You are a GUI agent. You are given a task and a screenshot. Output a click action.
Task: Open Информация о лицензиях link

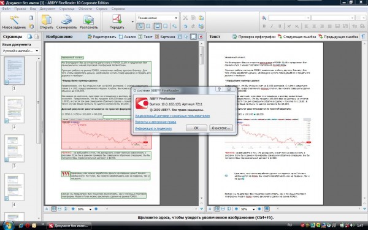pyautogui.click(x=153, y=128)
